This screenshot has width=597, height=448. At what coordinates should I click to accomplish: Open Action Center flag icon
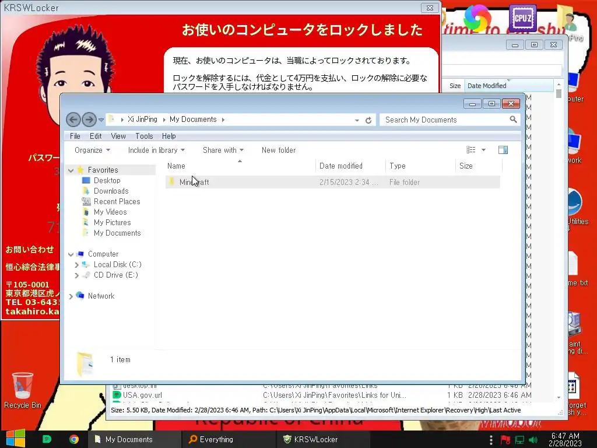click(505, 440)
